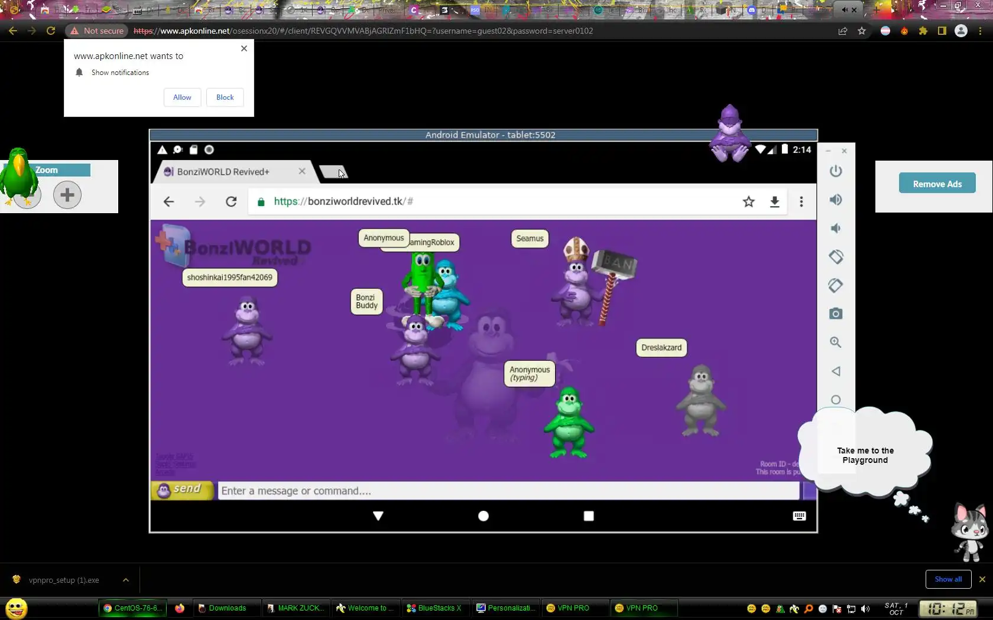The height and width of the screenshot is (620, 993).
Task: Open a new tab in Android Chrome
Action: point(333,172)
